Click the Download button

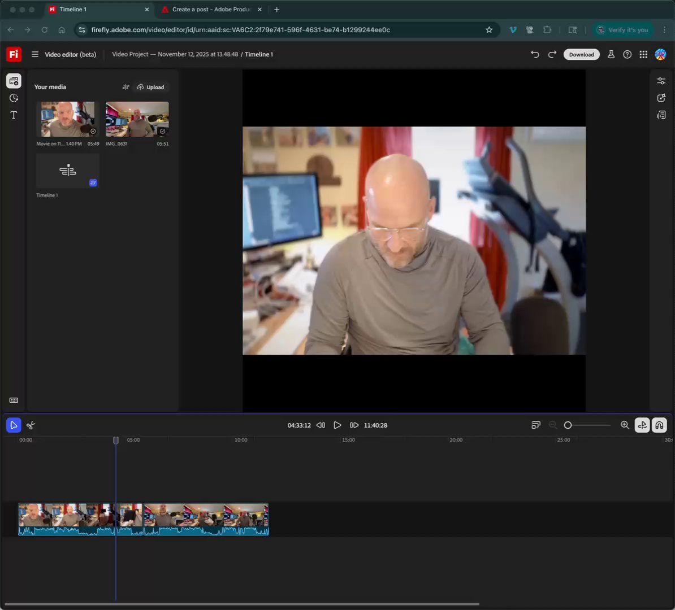tap(581, 54)
